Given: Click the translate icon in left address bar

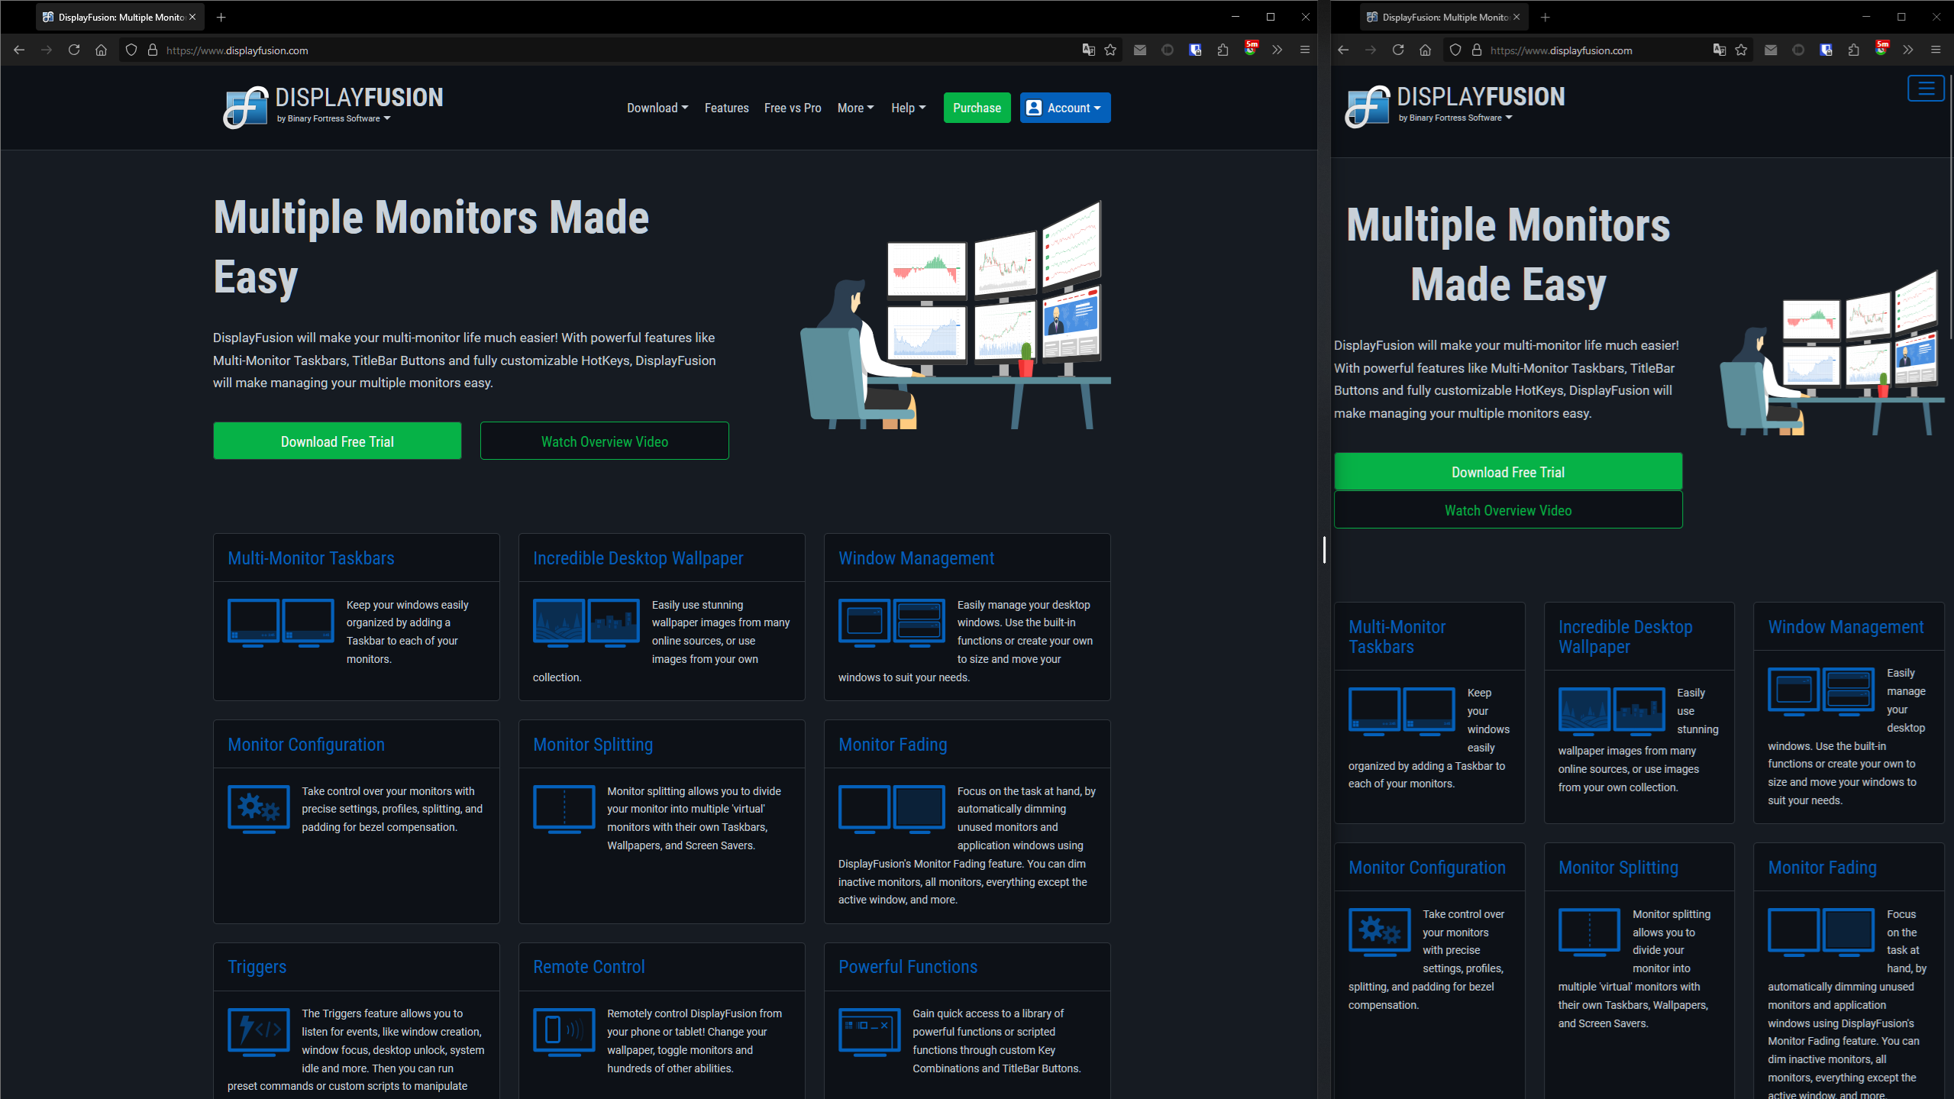Looking at the screenshot, I should click(1088, 50).
